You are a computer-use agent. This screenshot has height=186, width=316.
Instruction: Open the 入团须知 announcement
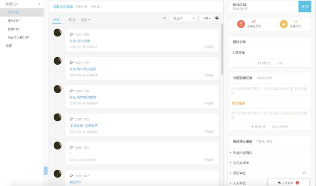(x=238, y=53)
